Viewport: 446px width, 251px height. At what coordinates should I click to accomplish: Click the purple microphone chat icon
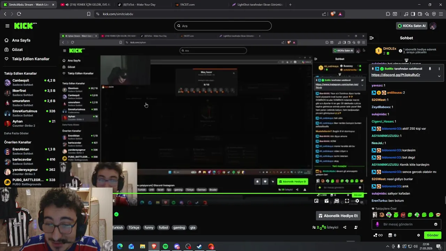tap(377, 224)
